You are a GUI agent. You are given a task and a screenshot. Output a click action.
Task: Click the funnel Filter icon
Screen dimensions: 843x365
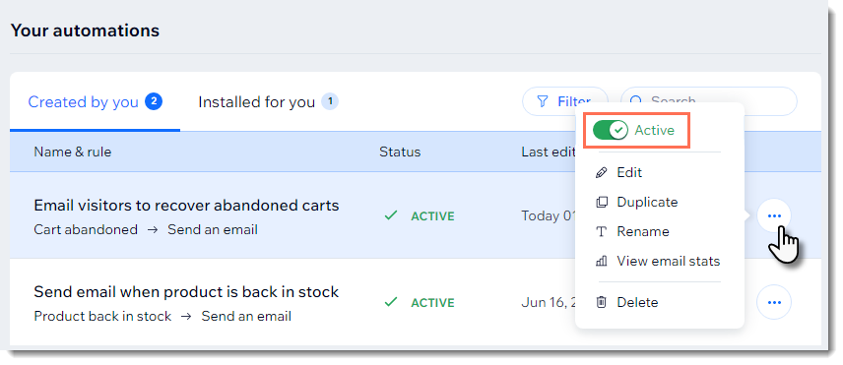click(543, 101)
